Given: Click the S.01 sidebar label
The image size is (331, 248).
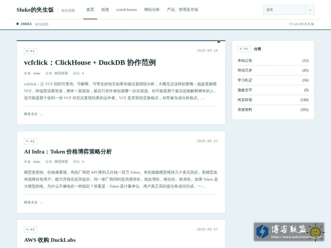Looking at the screenshot, I should (244, 49).
